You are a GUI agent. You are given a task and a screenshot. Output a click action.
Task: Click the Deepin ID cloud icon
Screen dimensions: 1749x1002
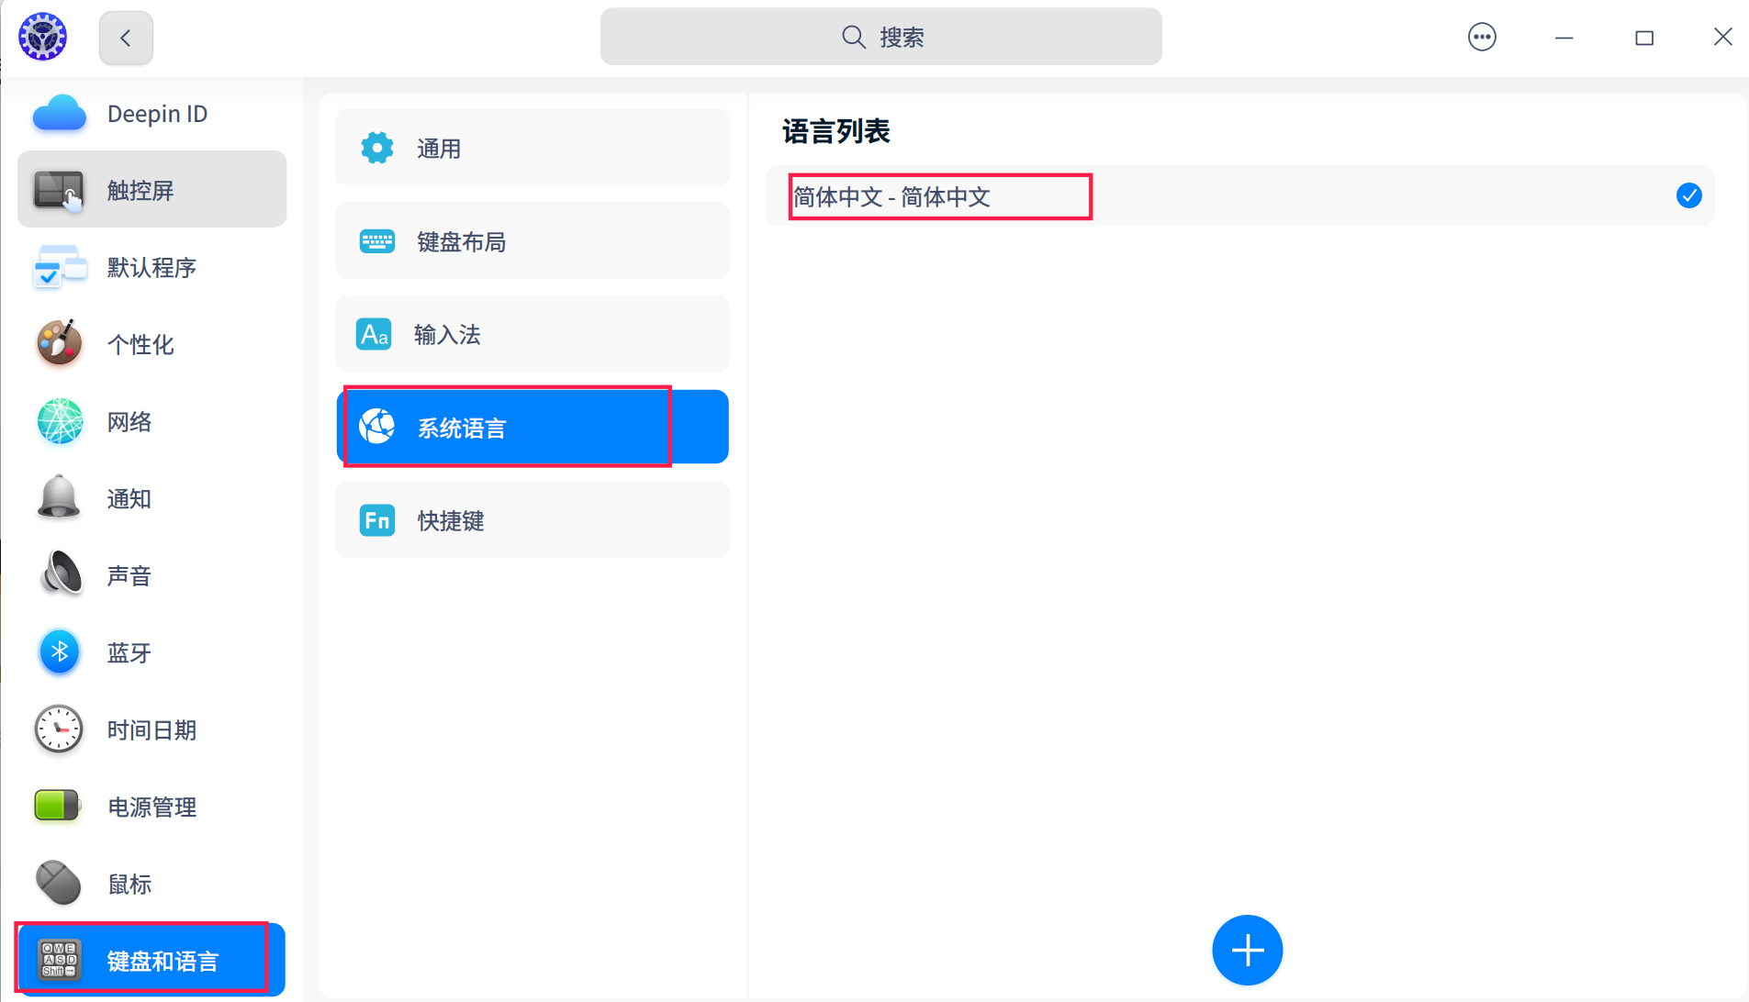[60, 114]
